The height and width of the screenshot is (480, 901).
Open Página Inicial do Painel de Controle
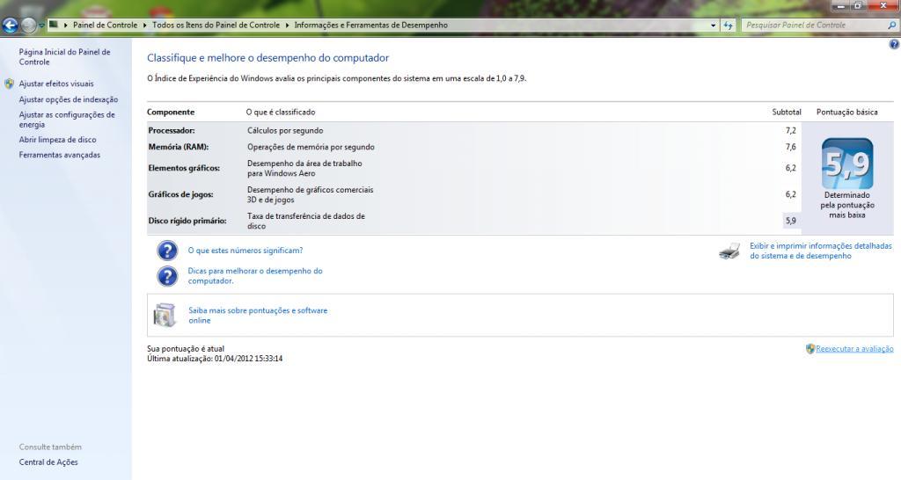pyautogui.click(x=64, y=57)
